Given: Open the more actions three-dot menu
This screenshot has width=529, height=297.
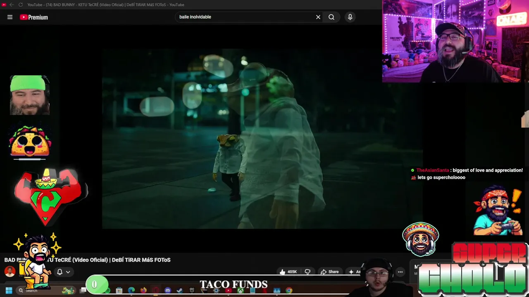Looking at the screenshot, I should pos(400,272).
